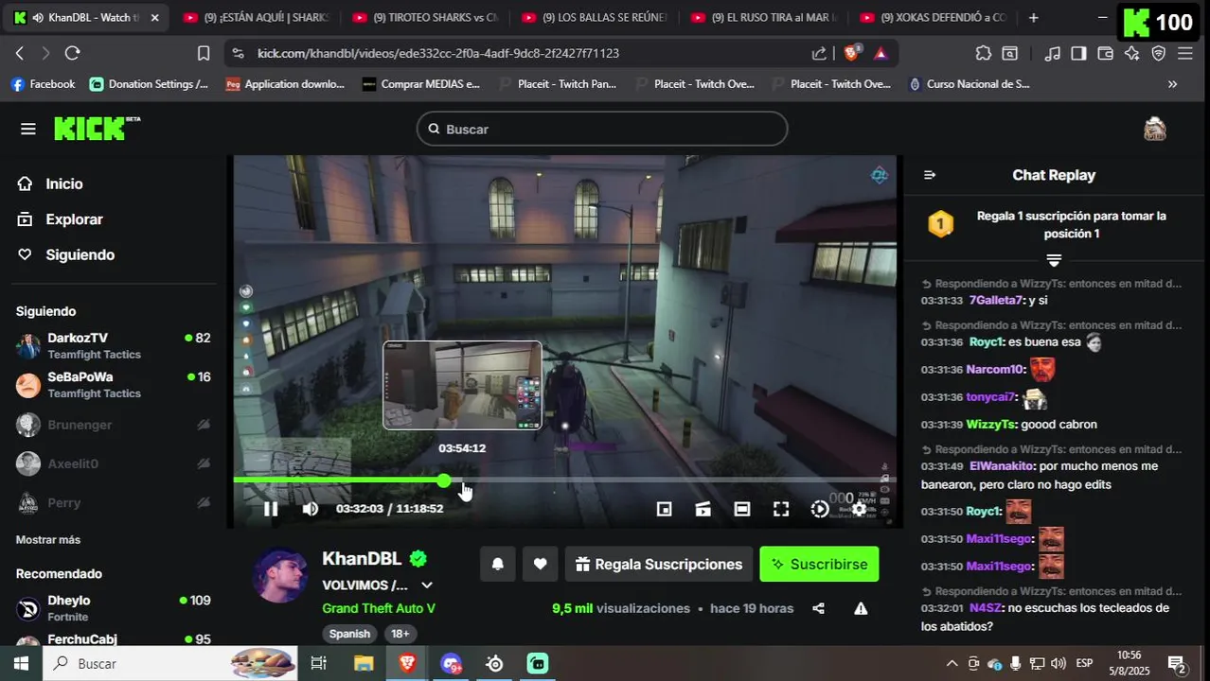Viewport: 1210px width, 681px height.
Task: Toggle notifications bell for KhanDBL
Action: coord(498,564)
